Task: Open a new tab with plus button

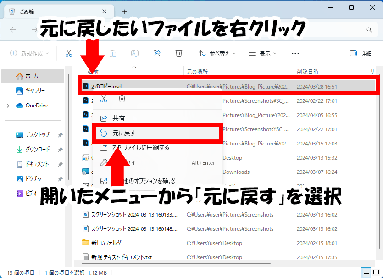Action: click(125, 11)
